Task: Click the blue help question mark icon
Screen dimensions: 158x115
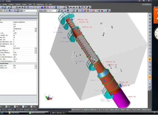Action: [2, 7]
